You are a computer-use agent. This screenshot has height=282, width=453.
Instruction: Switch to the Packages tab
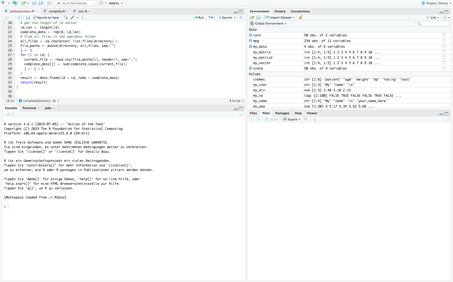(282, 113)
